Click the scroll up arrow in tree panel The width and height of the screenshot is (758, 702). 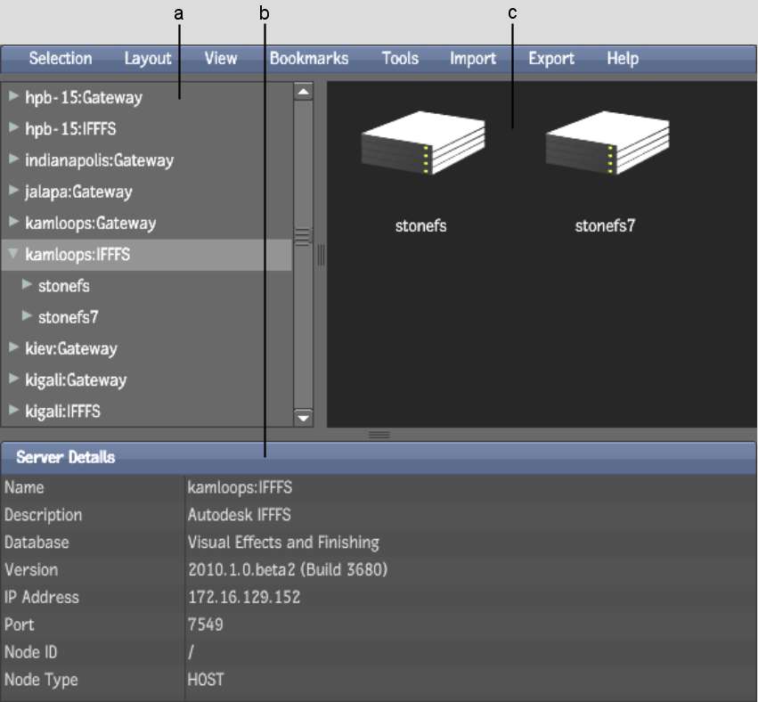pyautogui.click(x=304, y=92)
